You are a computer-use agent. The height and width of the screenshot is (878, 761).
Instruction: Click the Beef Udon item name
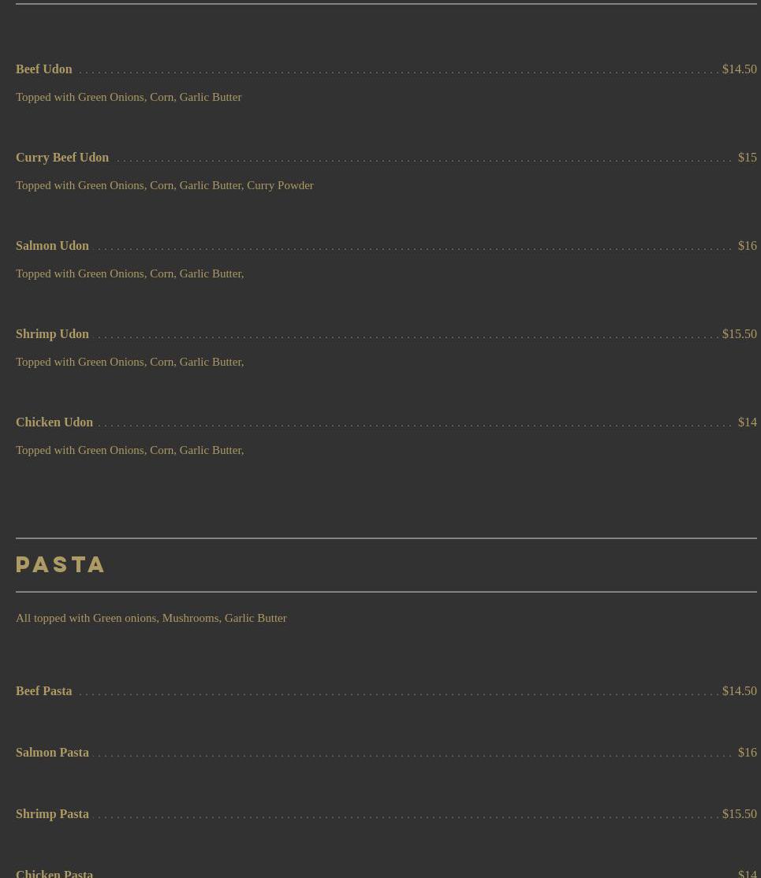point(44,69)
